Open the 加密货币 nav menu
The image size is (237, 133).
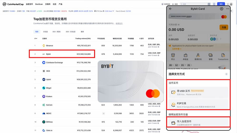point(29,4)
